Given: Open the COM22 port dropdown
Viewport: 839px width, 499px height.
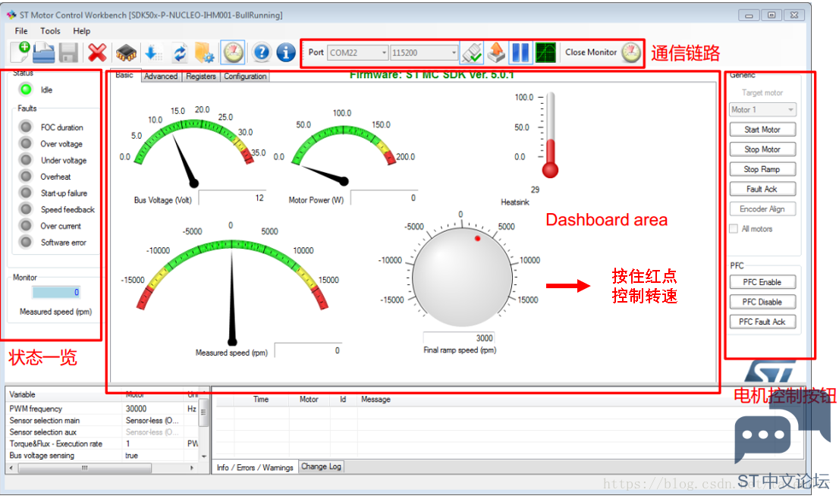Looking at the screenshot, I should 357,52.
